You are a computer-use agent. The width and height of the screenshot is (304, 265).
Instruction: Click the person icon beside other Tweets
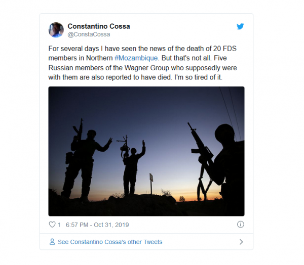point(52,242)
